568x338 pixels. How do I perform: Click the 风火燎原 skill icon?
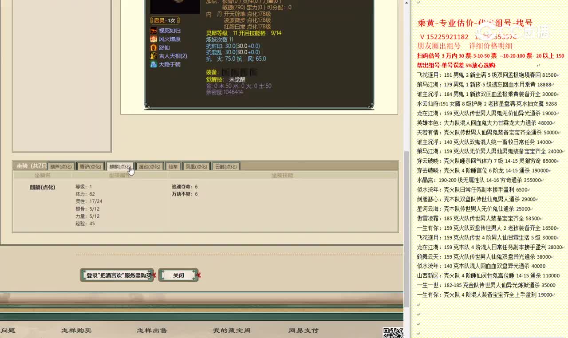click(x=154, y=39)
